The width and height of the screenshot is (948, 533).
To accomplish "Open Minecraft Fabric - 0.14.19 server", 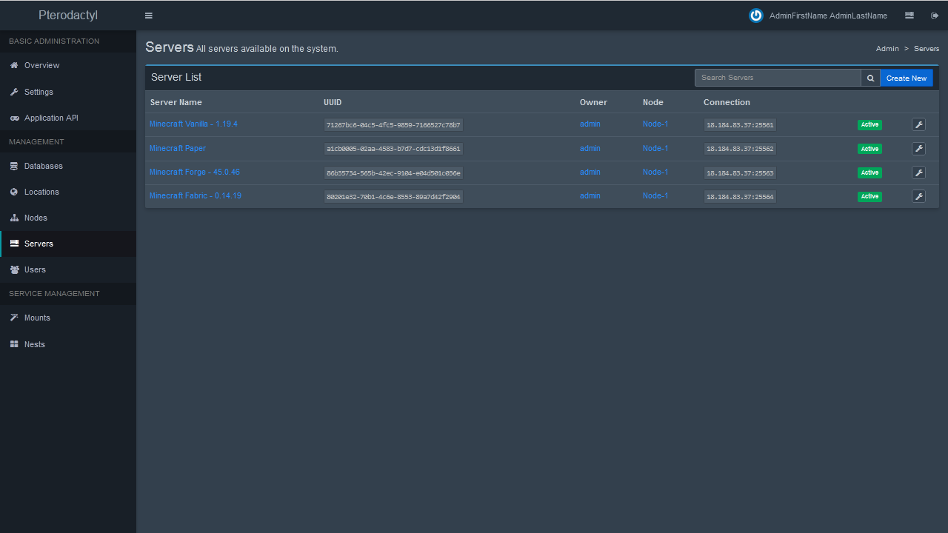I will click(x=196, y=195).
